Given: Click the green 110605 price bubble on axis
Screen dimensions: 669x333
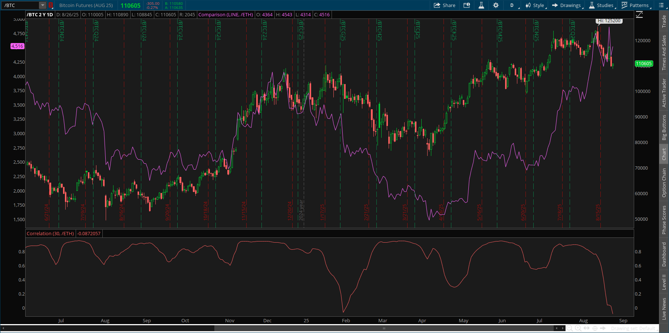Looking at the screenshot, I should pyautogui.click(x=644, y=63).
